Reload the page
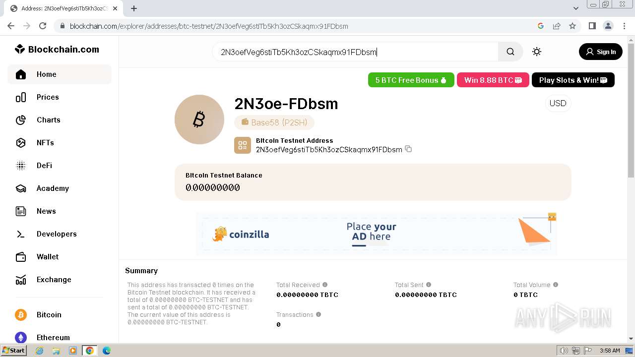Screen dimensions: 635x357 (43, 26)
